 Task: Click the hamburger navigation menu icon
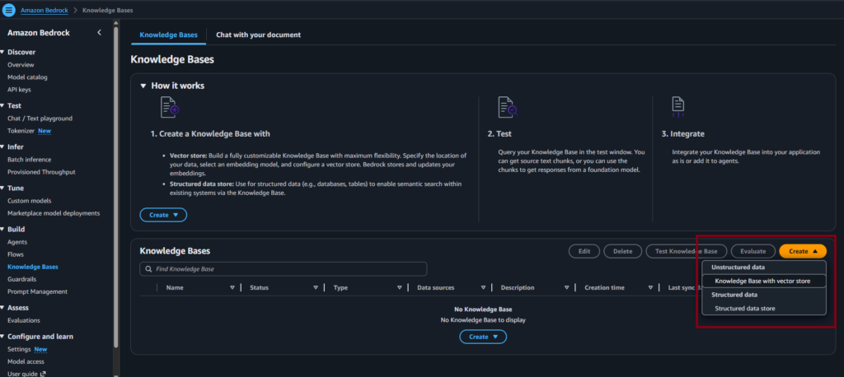9,10
